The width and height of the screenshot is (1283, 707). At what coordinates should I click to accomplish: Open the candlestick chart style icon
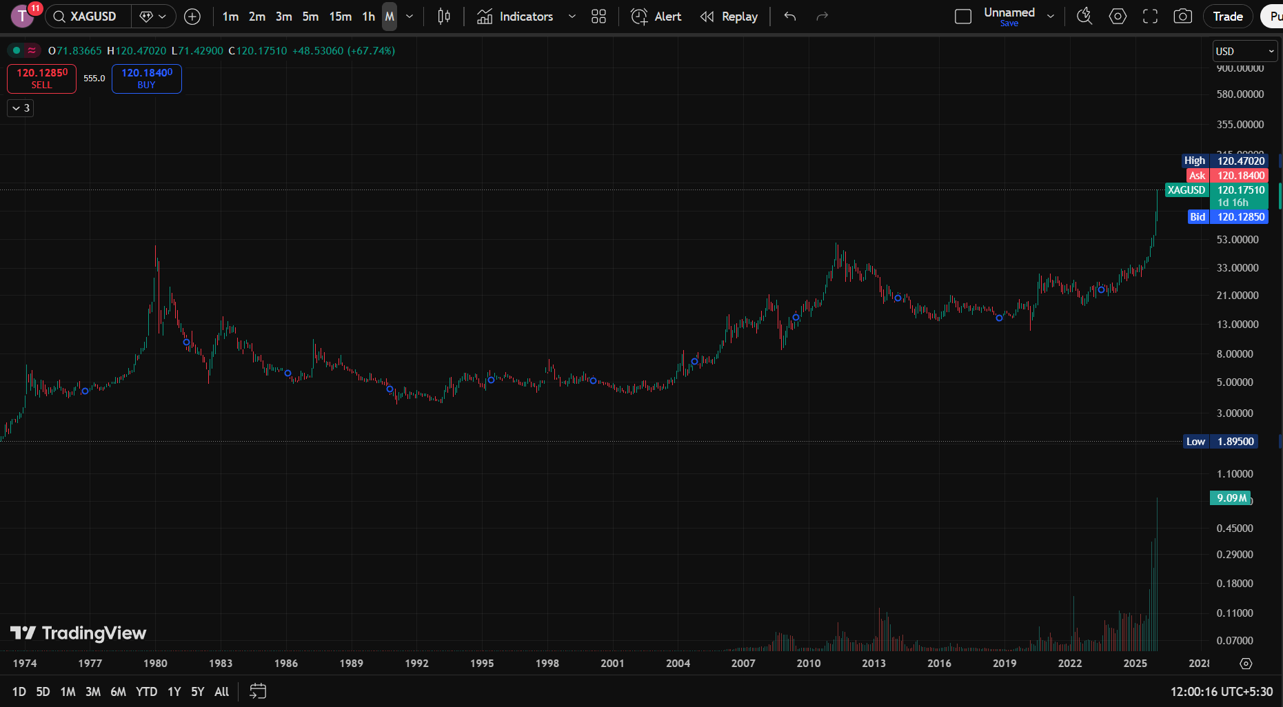tap(444, 17)
